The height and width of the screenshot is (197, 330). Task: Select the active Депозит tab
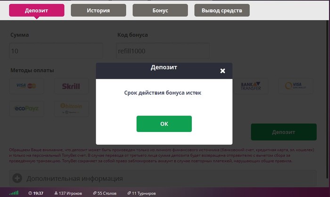[37, 10]
